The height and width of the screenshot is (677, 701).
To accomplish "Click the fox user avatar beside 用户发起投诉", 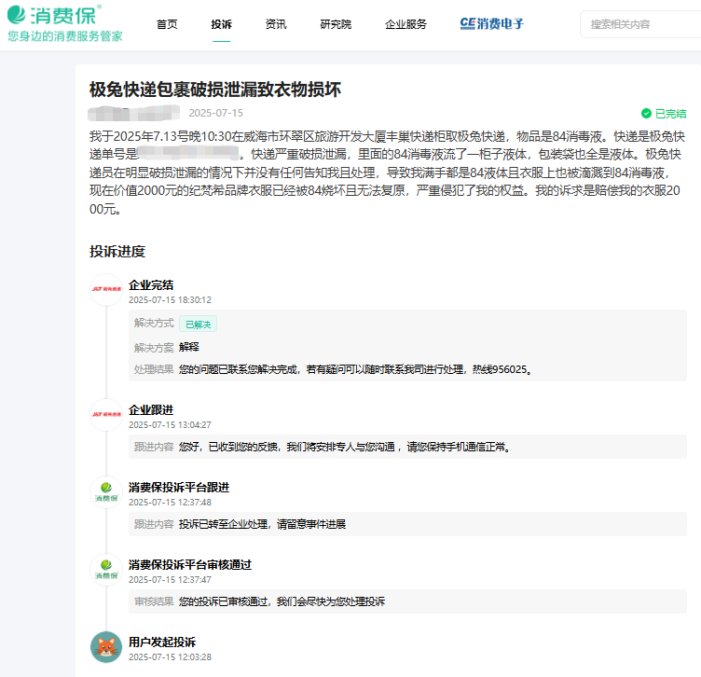I will pyautogui.click(x=106, y=646).
